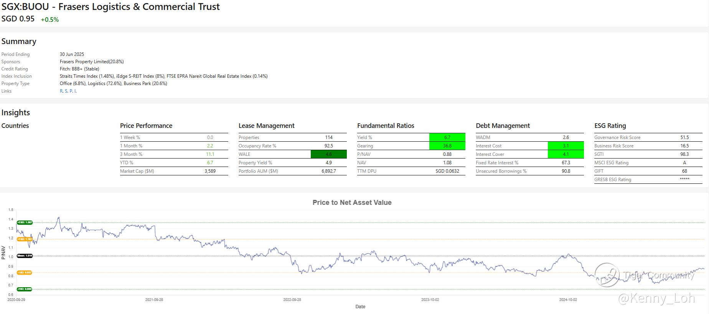Open the 'P.' link in Links row

71,91
